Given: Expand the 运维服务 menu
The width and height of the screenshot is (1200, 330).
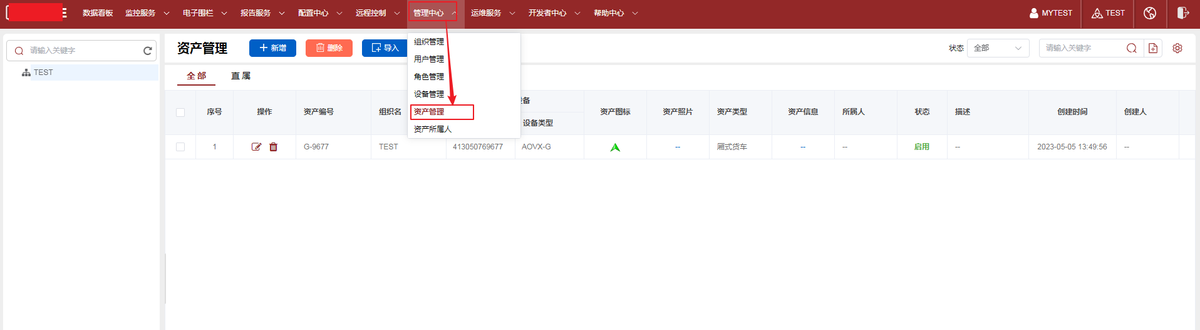Looking at the screenshot, I should point(492,13).
